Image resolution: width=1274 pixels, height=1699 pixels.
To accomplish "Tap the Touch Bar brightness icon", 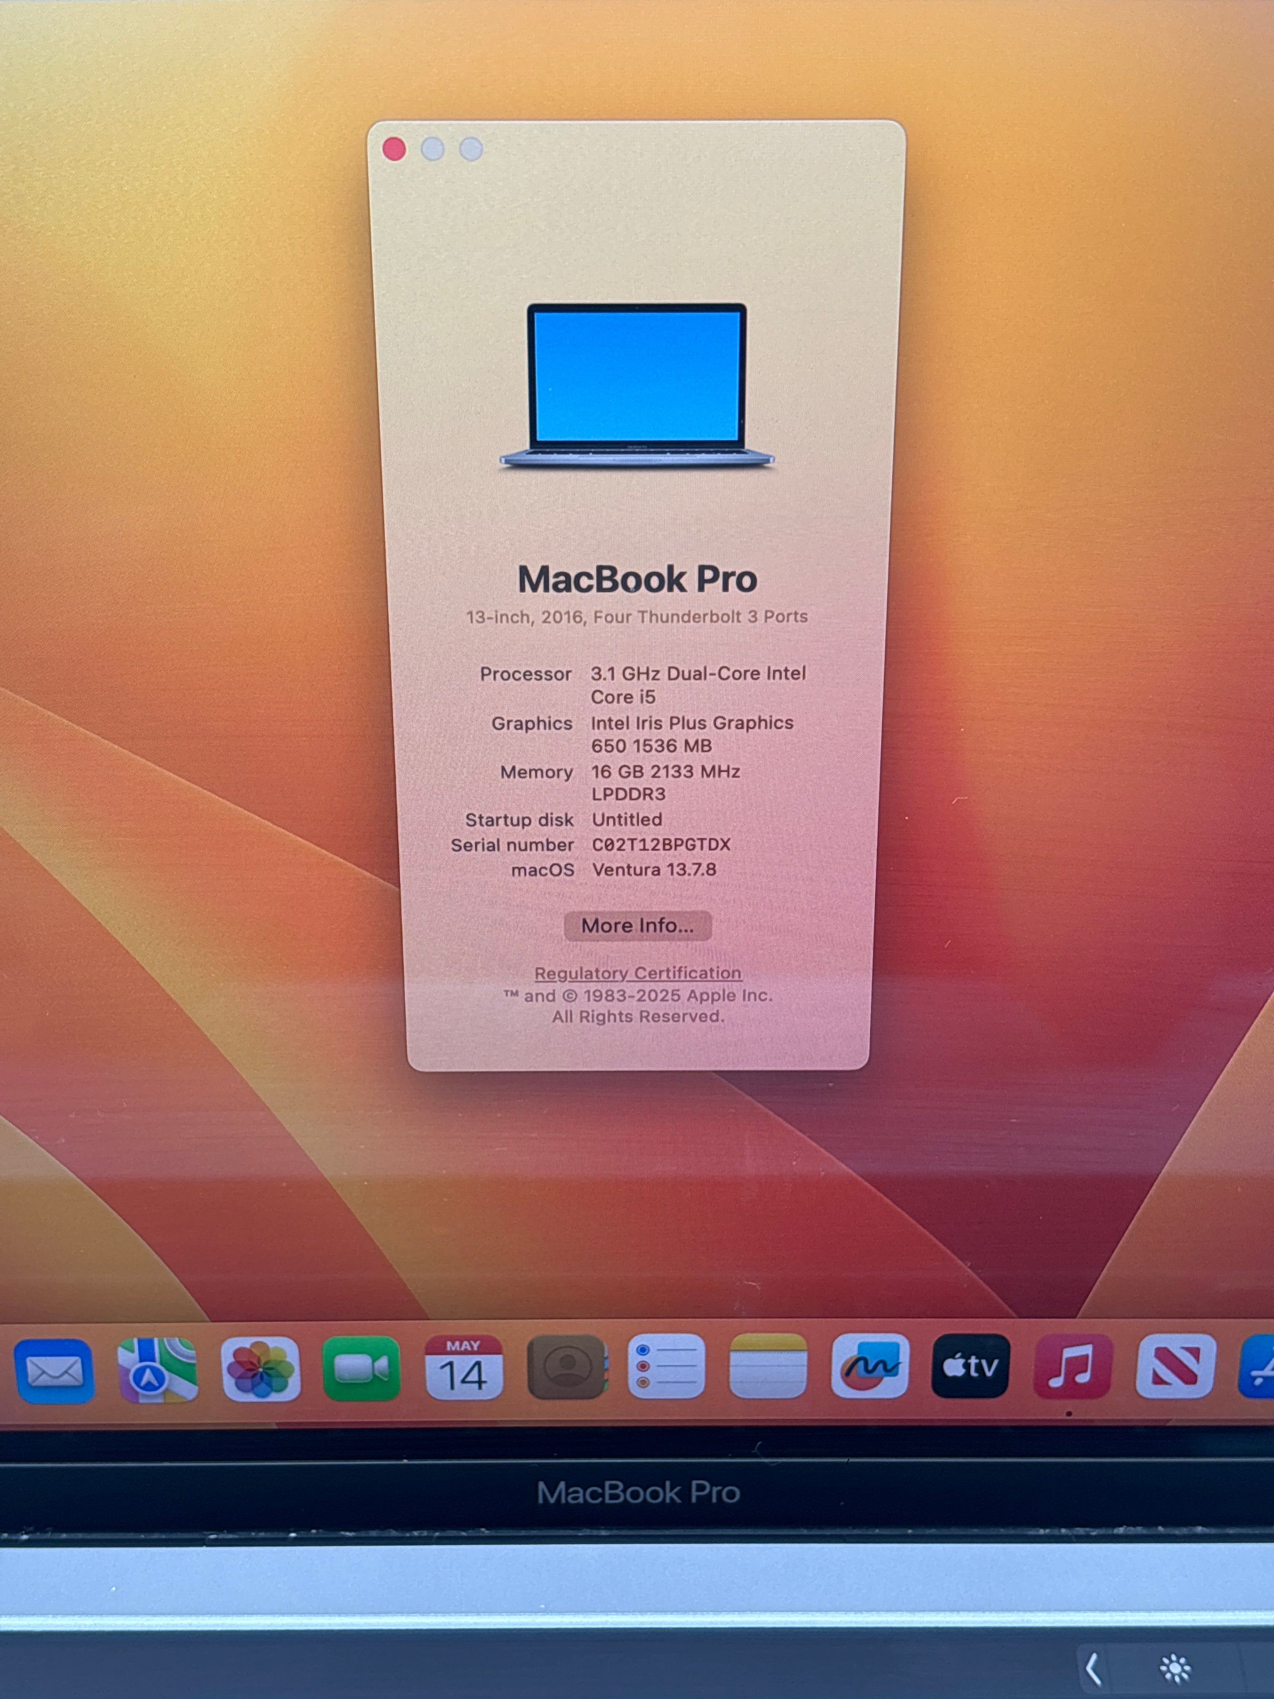I will 1176,1668.
